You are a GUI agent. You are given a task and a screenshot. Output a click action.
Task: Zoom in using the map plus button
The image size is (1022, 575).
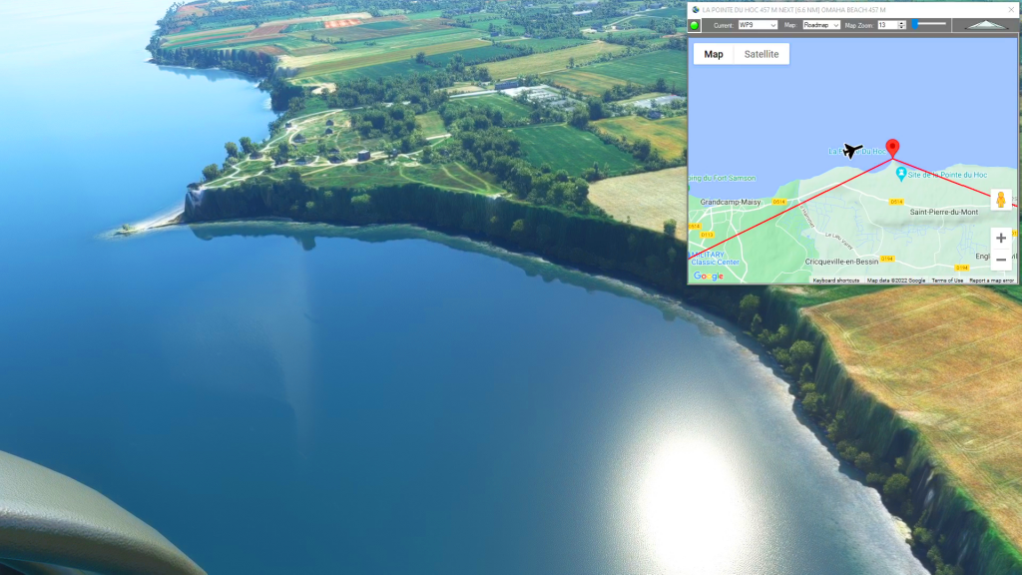1000,238
